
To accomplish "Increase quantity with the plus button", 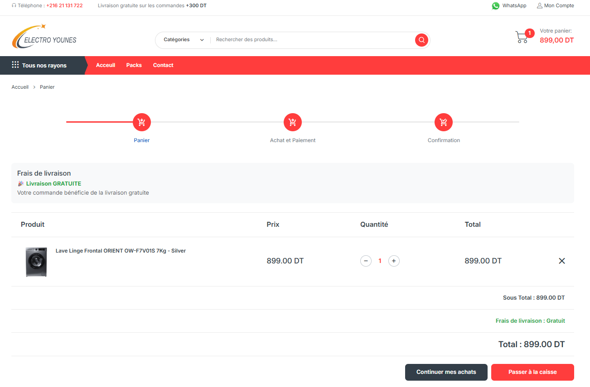I will click(394, 261).
